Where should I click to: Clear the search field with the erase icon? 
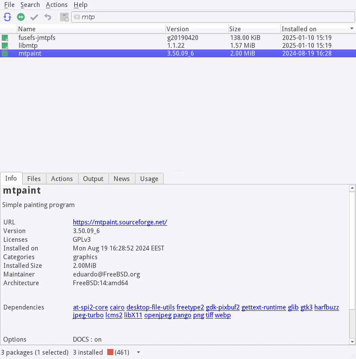pyautogui.click(x=77, y=17)
